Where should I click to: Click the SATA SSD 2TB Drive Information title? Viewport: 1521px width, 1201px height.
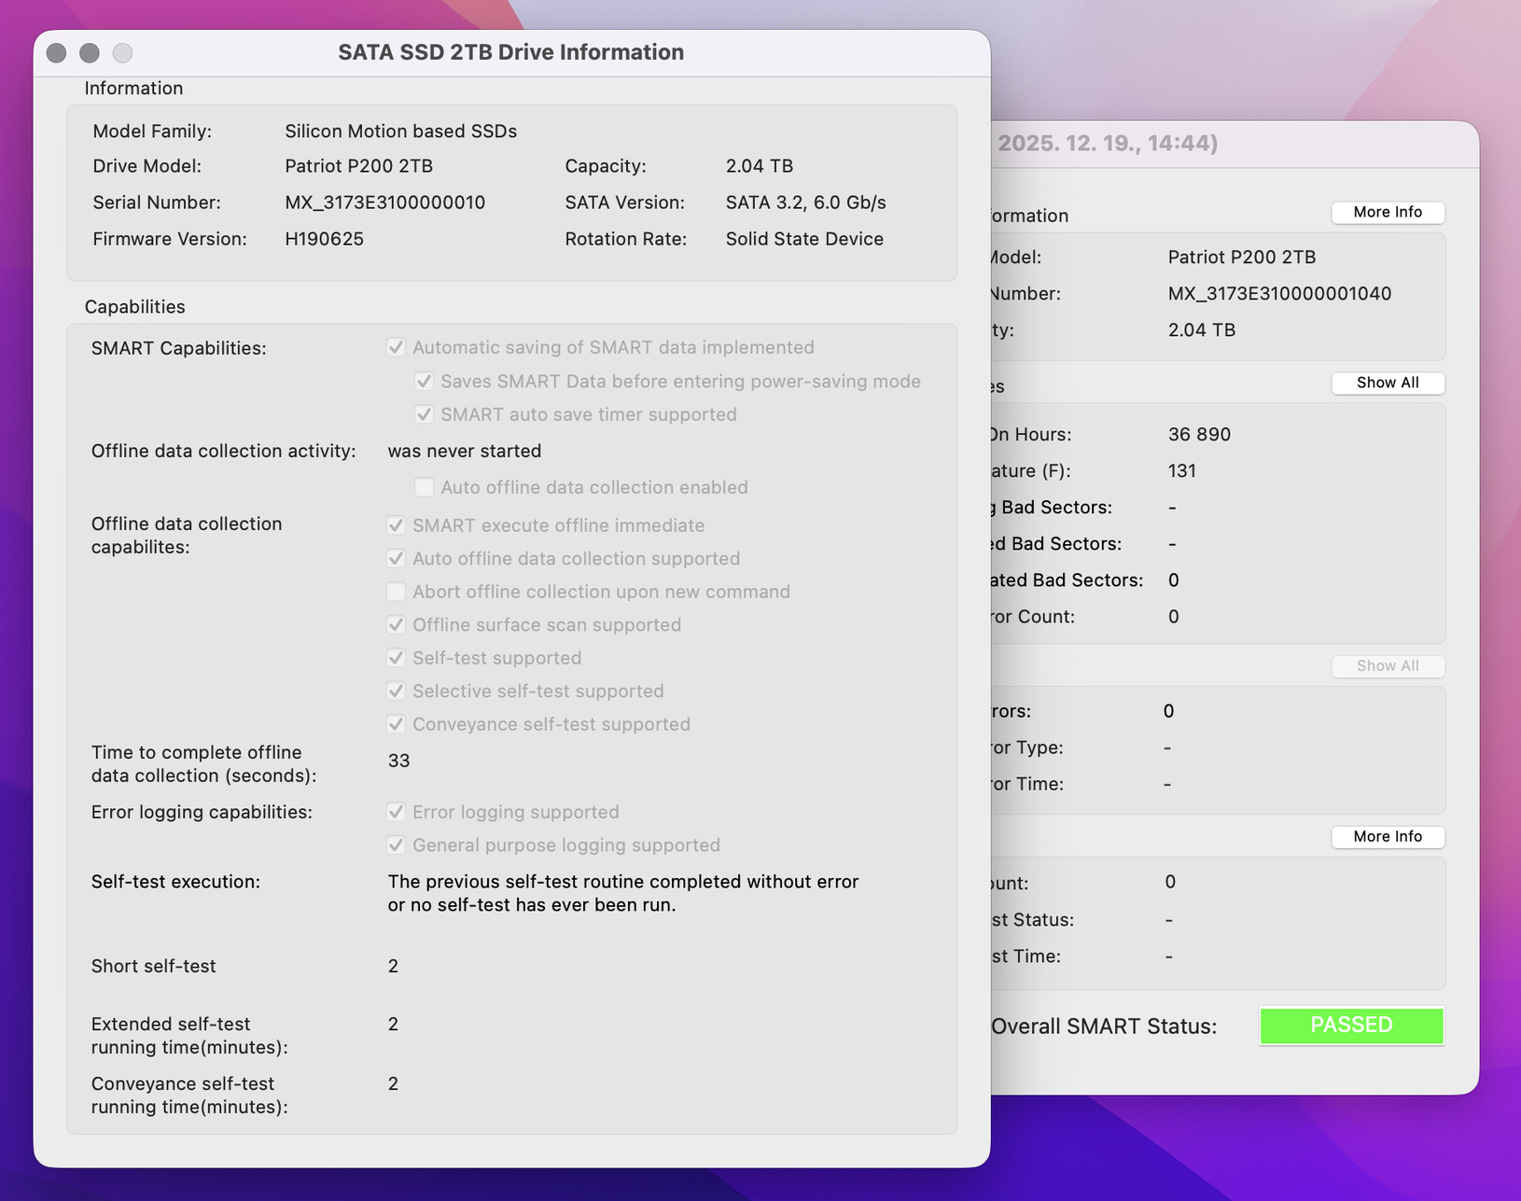pyautogui.click(x=510, y=52)
